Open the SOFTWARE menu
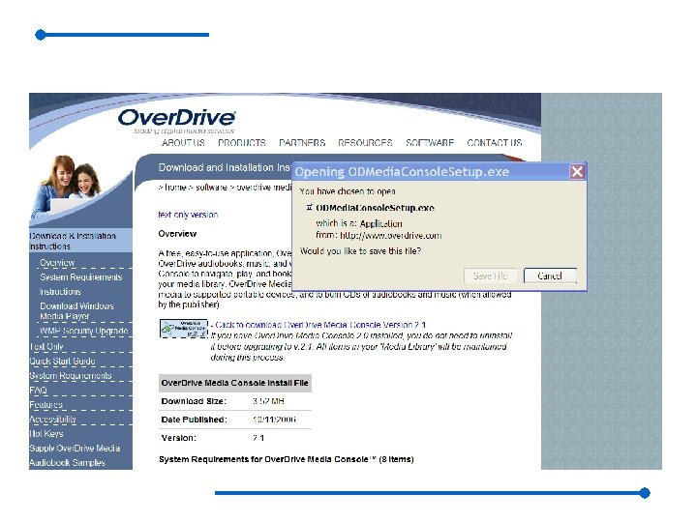697x522 pixels. tap(430, 142)
